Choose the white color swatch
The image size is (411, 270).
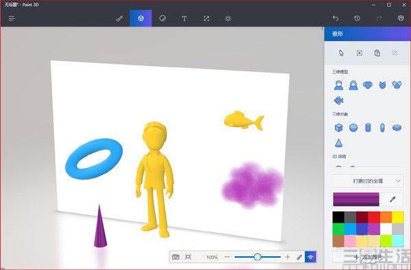click(386, 229)
